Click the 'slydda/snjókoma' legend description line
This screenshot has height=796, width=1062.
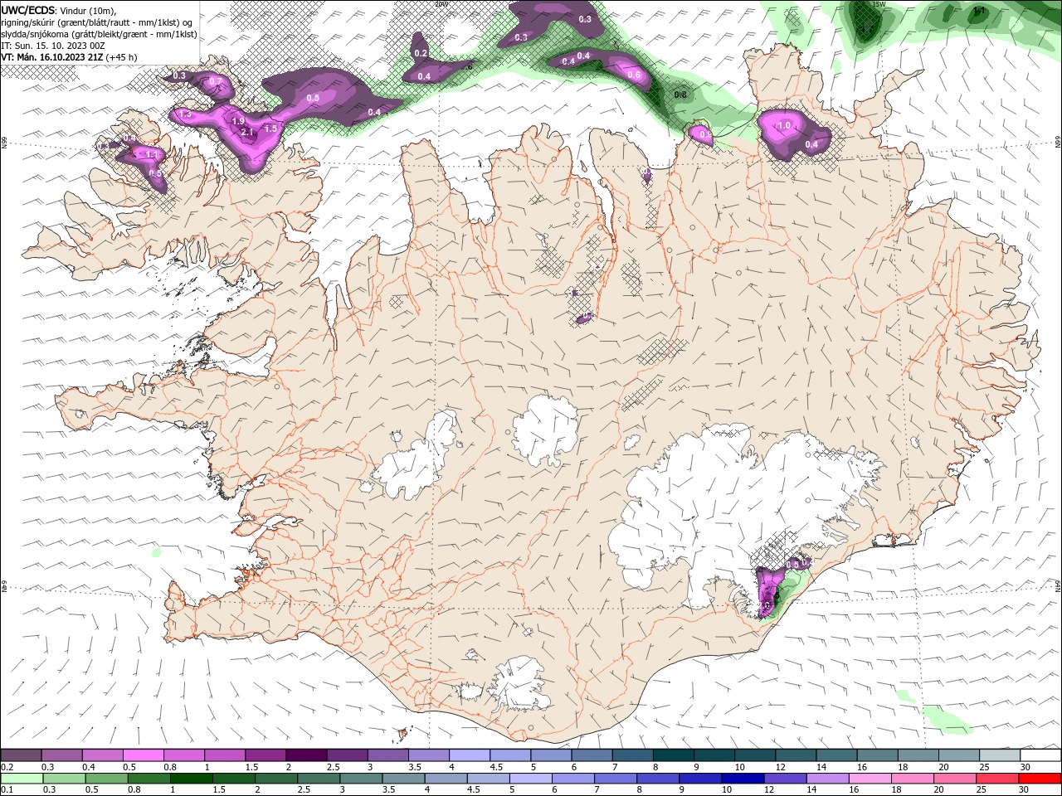tap(99, 34)
